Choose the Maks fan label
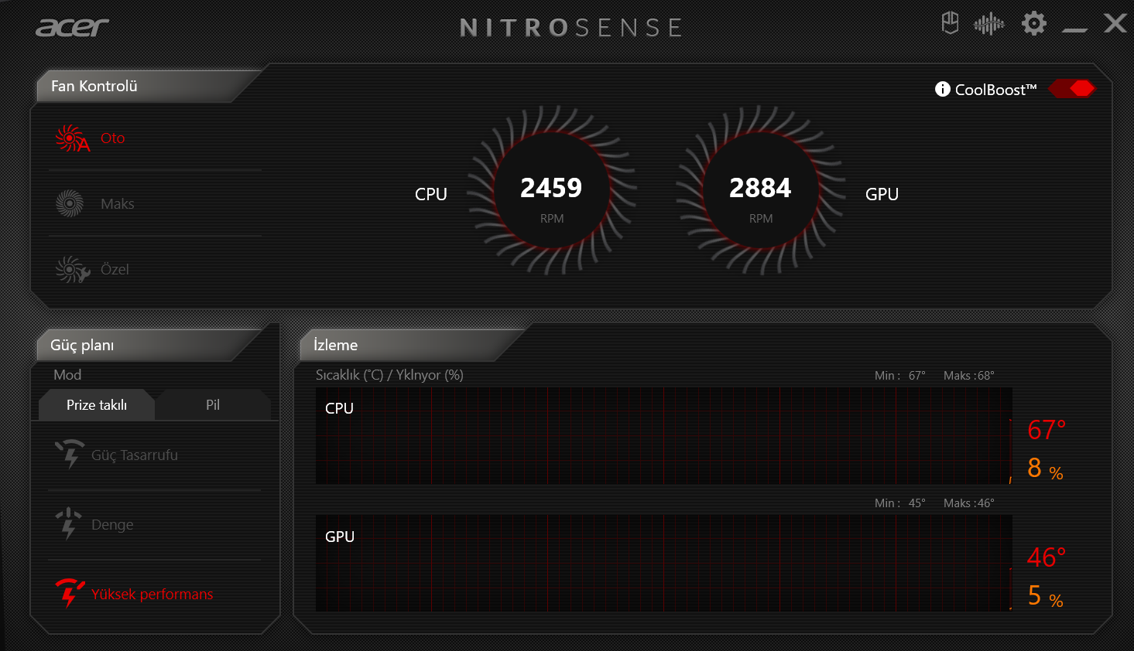 tap(118, 204)
